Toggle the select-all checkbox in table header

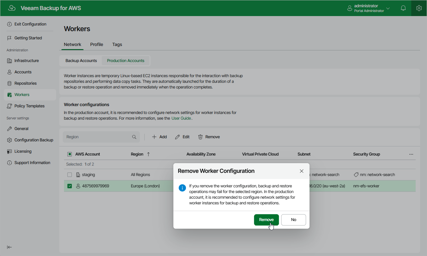pyautogui.click(x=70, y=154)
